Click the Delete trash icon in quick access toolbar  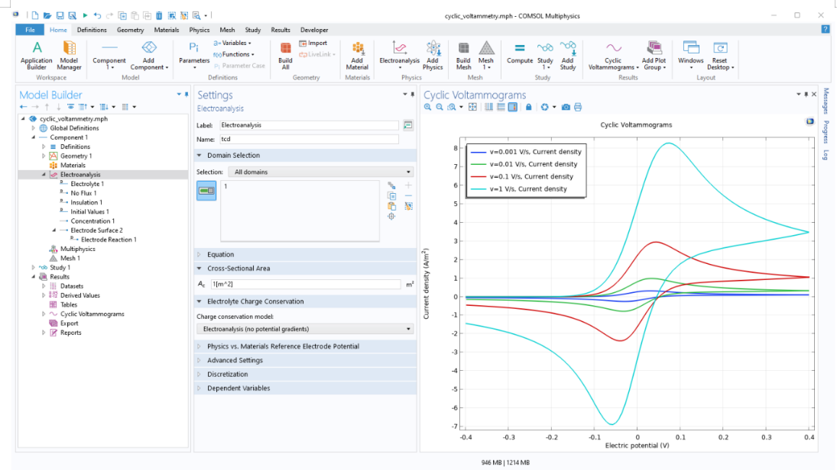coord(159,15)
